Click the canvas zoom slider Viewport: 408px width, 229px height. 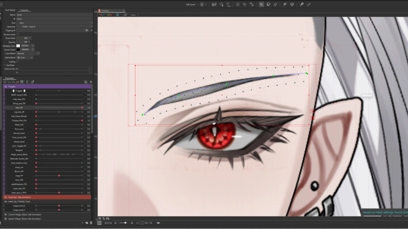click(122, 223)
